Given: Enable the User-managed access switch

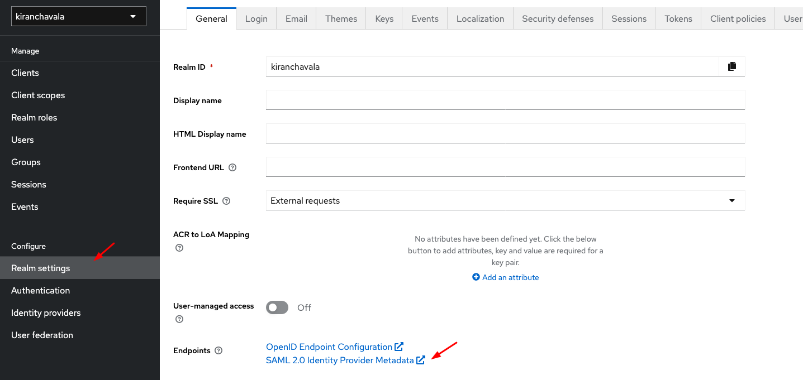Looking at the screenshot, I should click(x=277, y=307).
